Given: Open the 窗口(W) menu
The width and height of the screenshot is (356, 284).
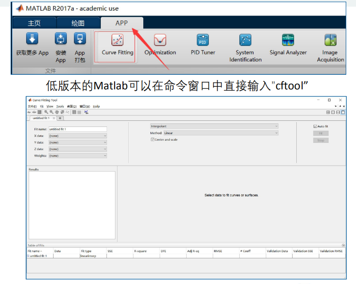Looking at the screenshot, I should [x=84, y=106].
